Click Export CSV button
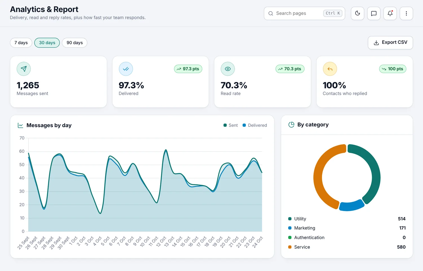423x271 pixels. (390, 43)
